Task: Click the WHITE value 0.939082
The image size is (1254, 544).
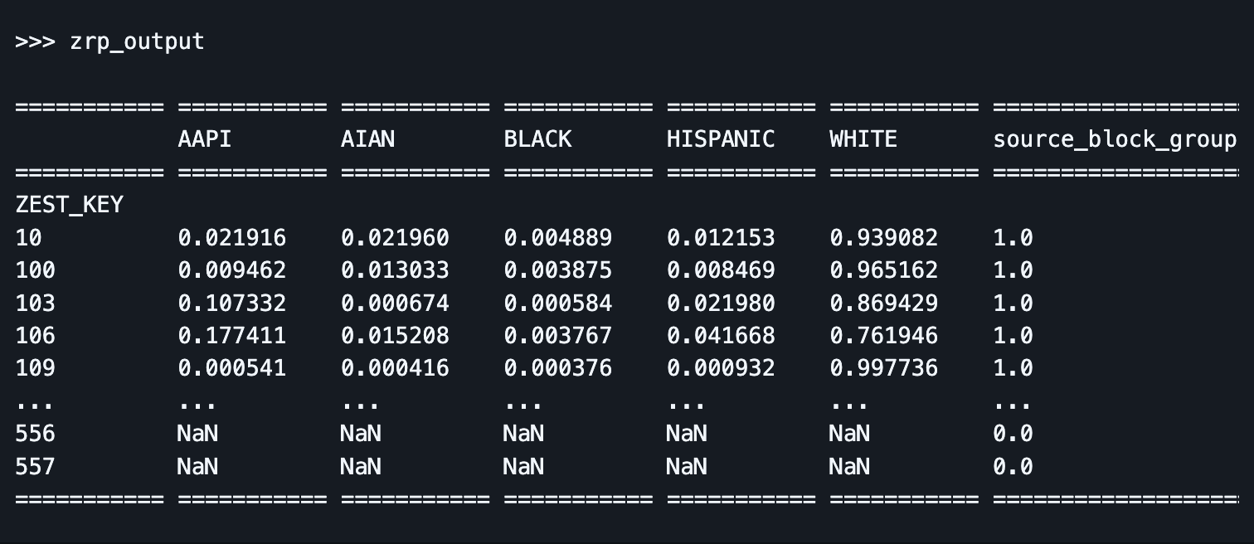Action: (x=883, y=238)
